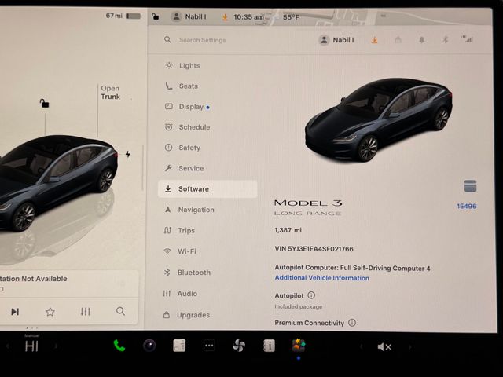Show Premium Connectivity info details

coord(352,323)
